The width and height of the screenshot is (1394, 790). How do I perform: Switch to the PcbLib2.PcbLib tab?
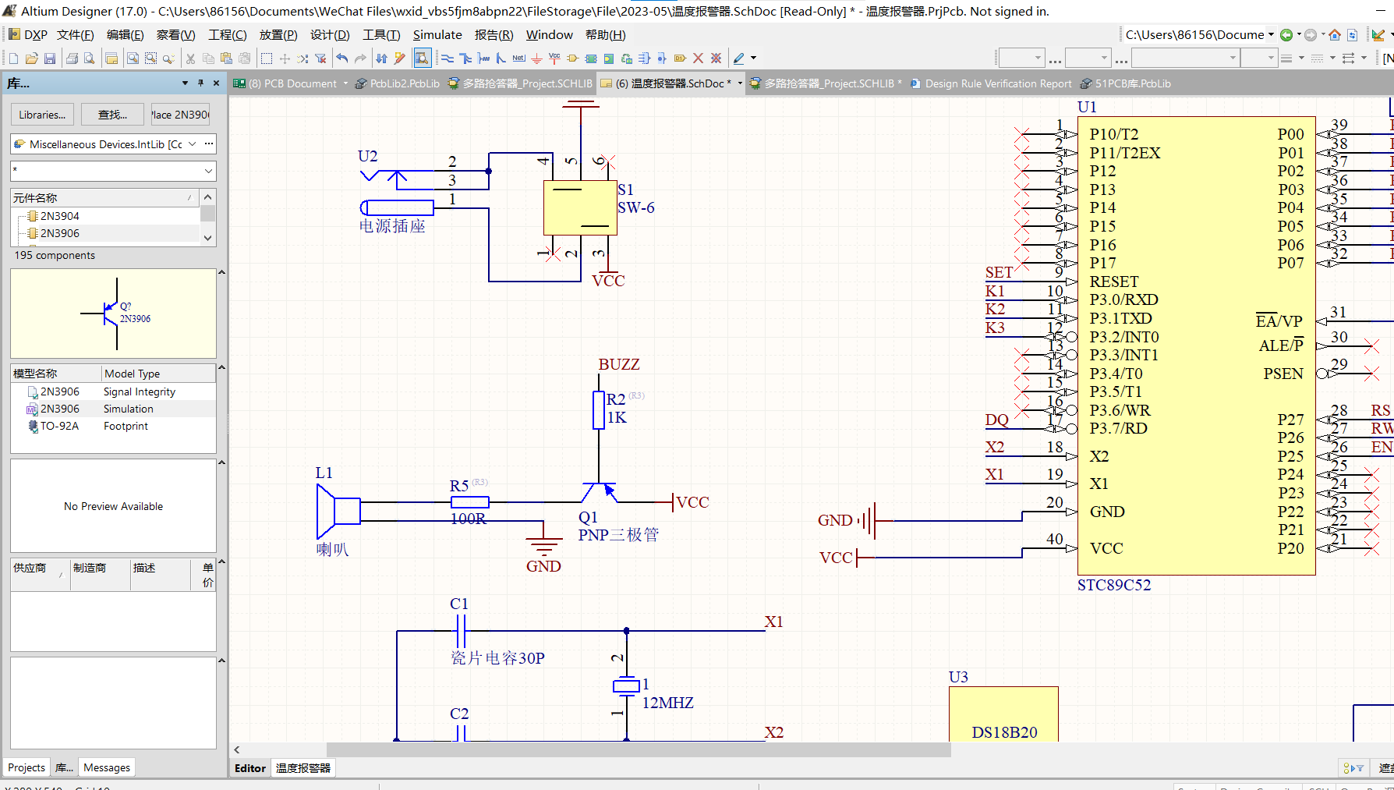(x=398, y=83)
